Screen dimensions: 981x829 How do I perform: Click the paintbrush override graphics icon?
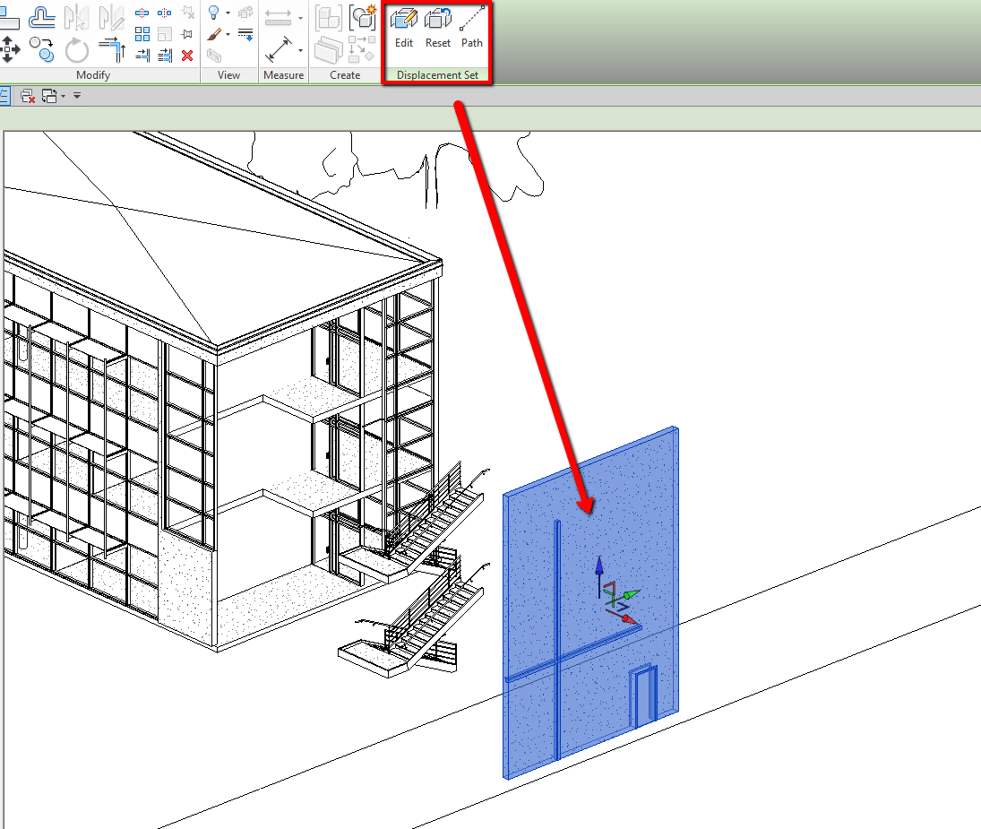[212, 34]
